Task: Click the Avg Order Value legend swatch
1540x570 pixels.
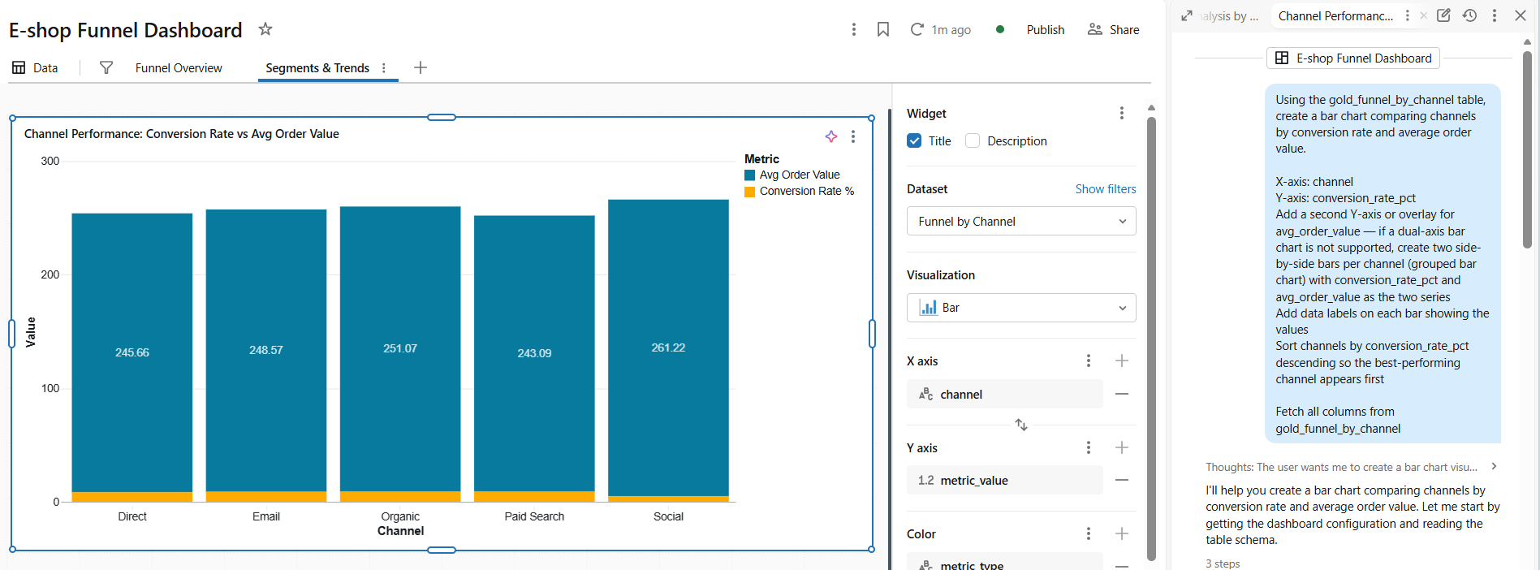Action: [750, 175]
